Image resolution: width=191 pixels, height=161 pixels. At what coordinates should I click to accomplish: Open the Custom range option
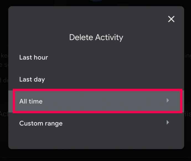41,123
